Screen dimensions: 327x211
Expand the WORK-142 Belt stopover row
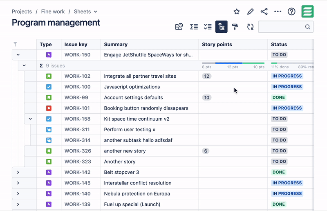click(18, 172)
